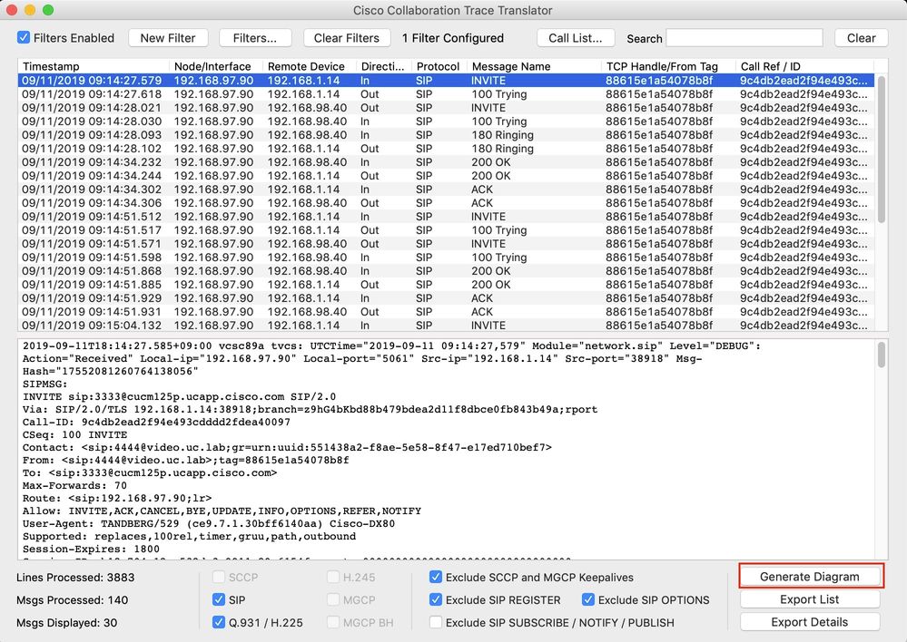Select the 09:14:51.571 INVITE row
The width and height of the screenshot is (907, 642).
point(446,243)
